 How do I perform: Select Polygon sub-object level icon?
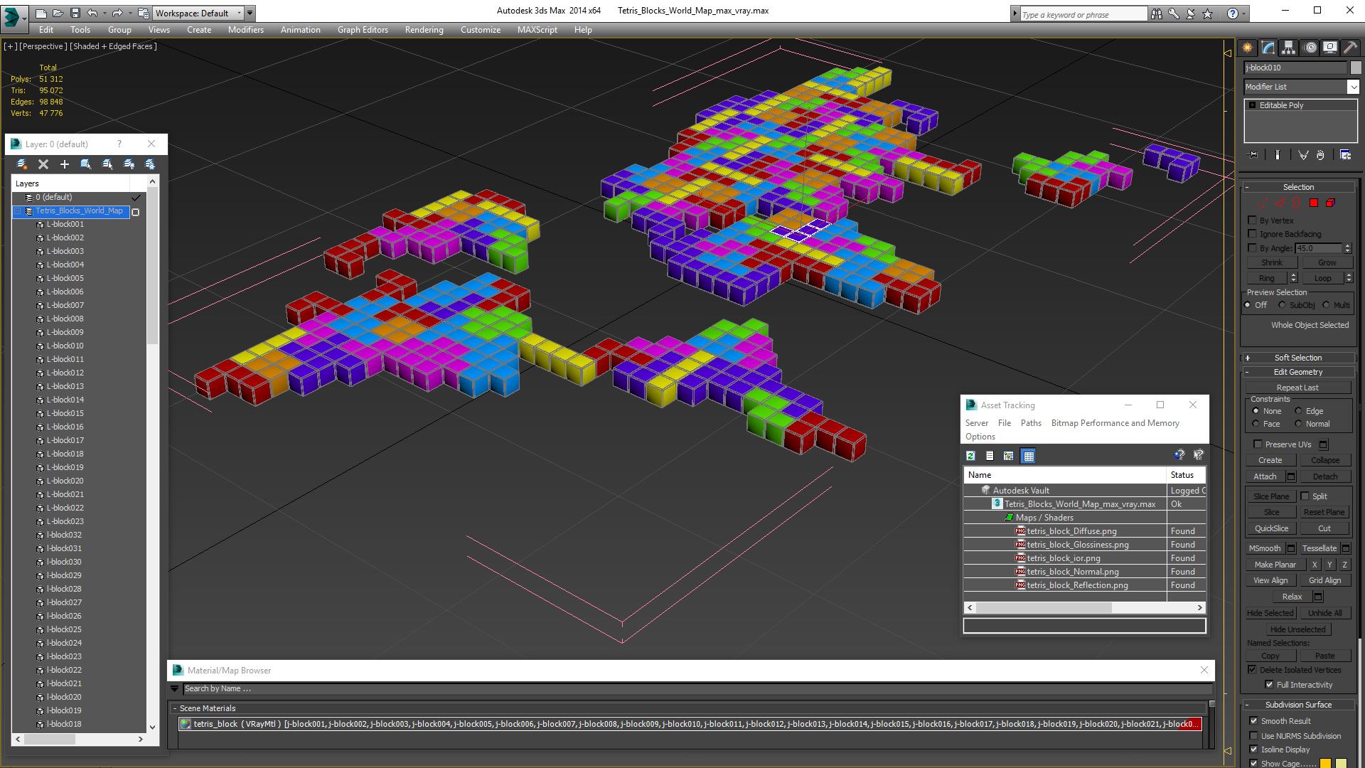coord(1314,203)
